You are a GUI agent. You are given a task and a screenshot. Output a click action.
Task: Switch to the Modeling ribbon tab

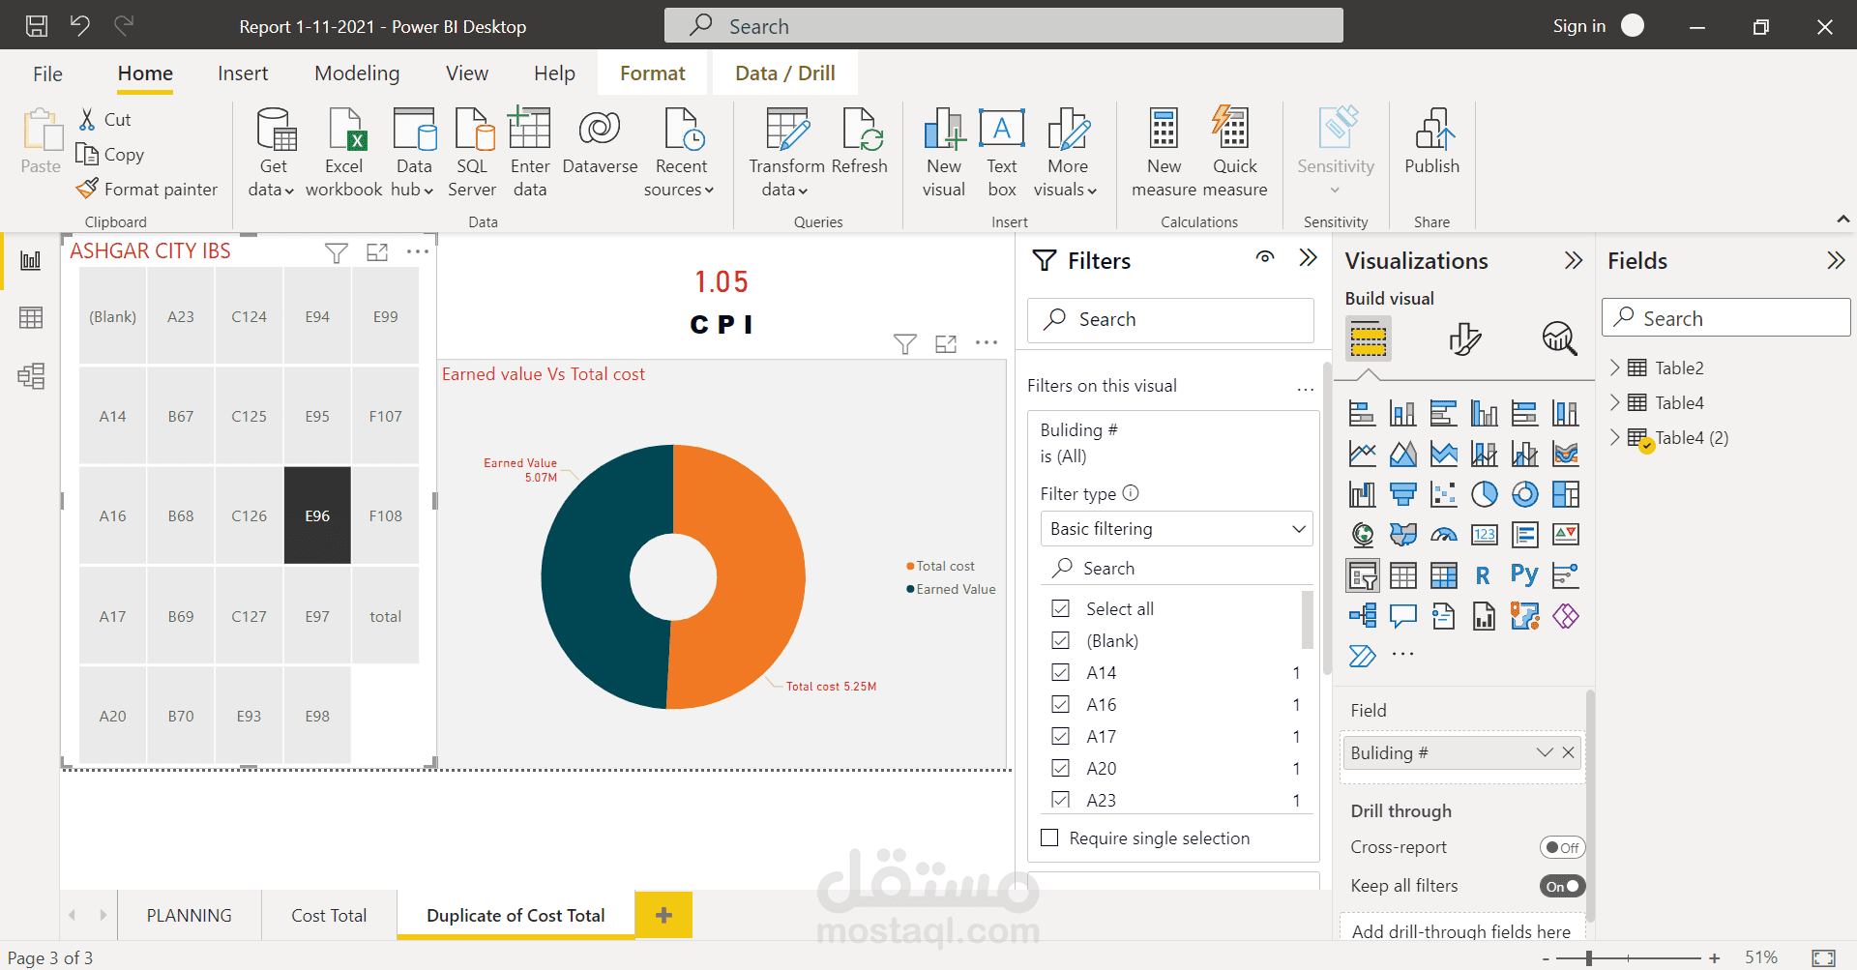click(x=356, y=73)
